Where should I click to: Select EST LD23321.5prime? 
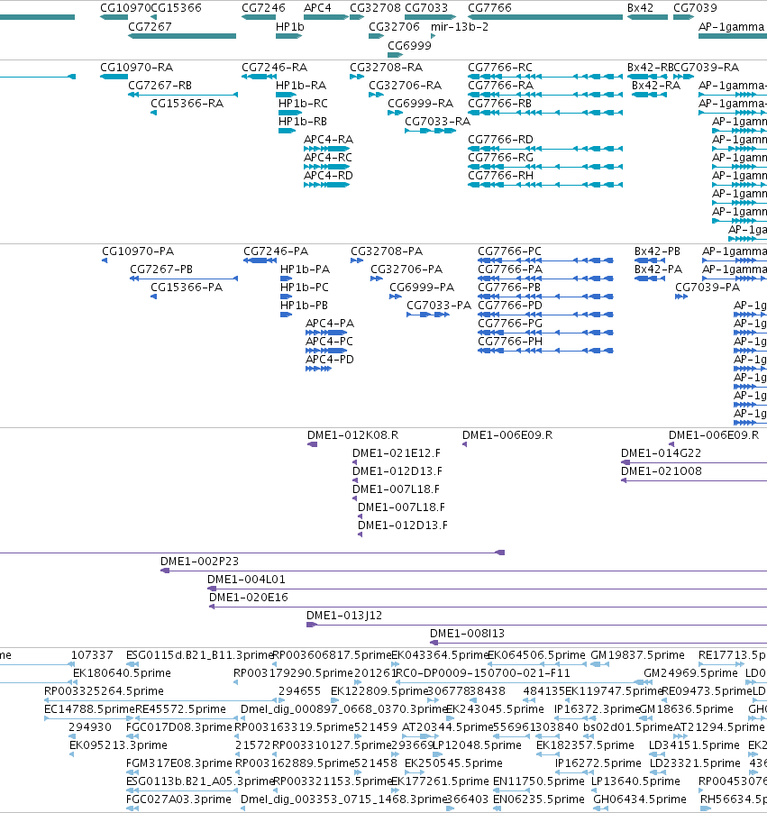point(694,763)
